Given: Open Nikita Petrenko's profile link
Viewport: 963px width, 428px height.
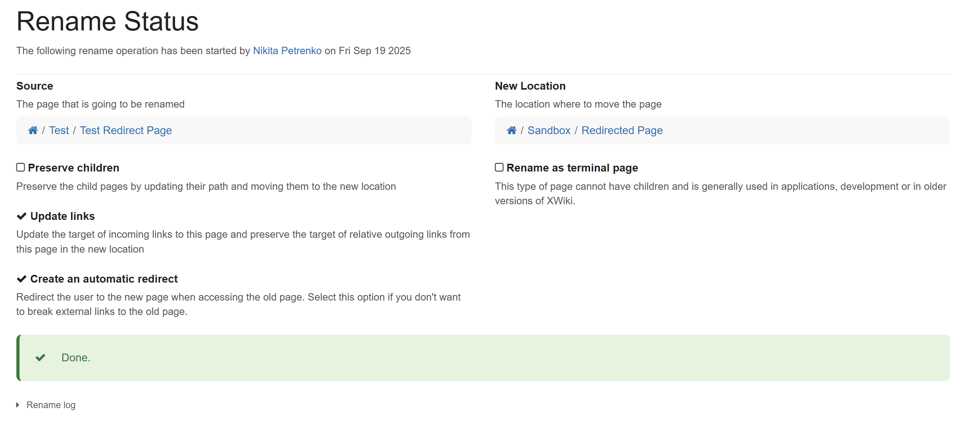Looking at the screenshot, I should click(287, 51).
